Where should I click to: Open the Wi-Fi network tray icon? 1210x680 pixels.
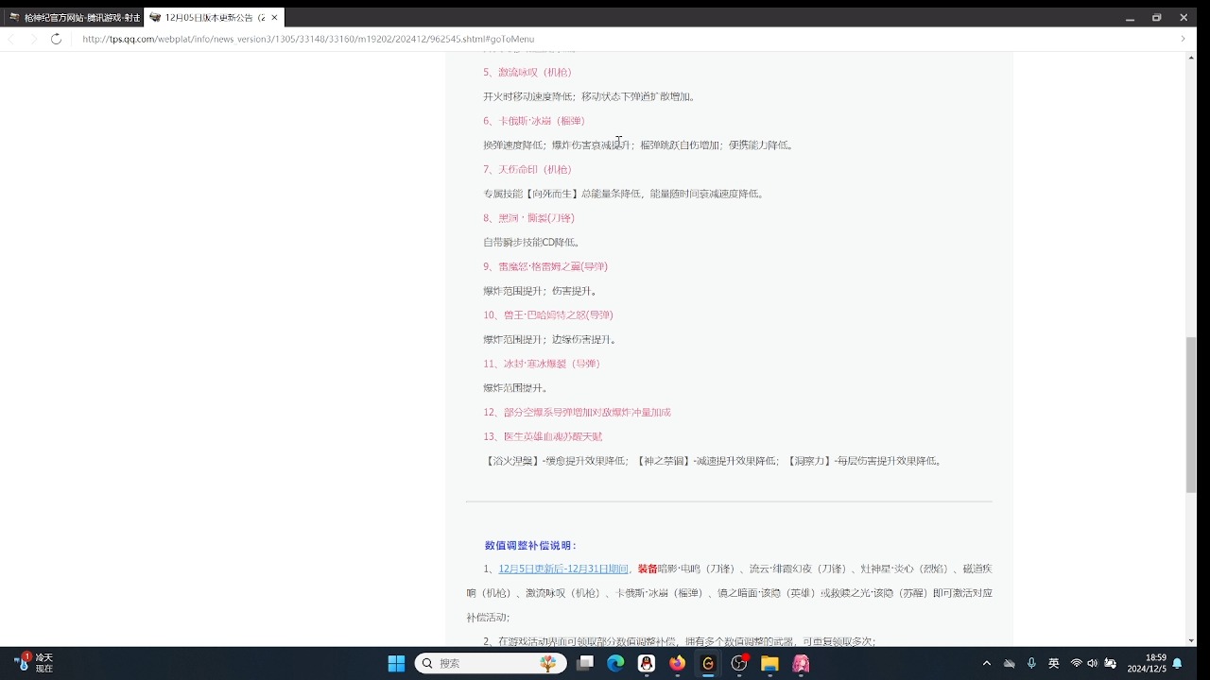1076,663
